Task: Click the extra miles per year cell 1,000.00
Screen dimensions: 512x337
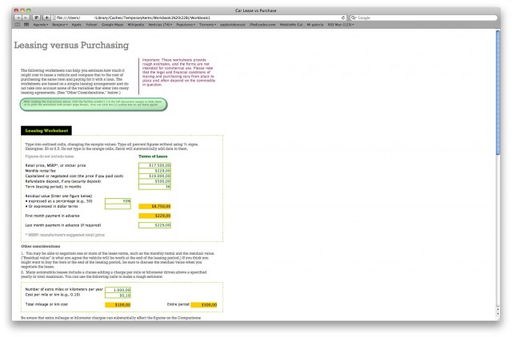Action: pyautogui.click(x=118, y=290)
